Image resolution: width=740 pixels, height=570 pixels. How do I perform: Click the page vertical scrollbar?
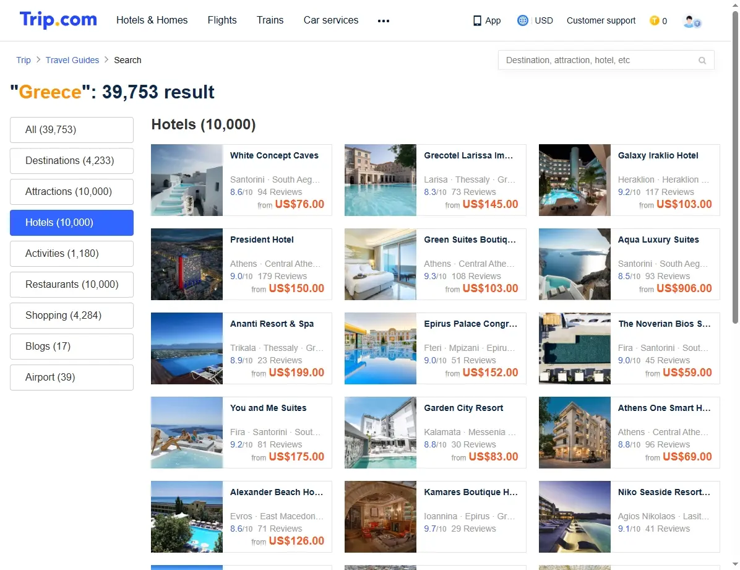point(735,167)
